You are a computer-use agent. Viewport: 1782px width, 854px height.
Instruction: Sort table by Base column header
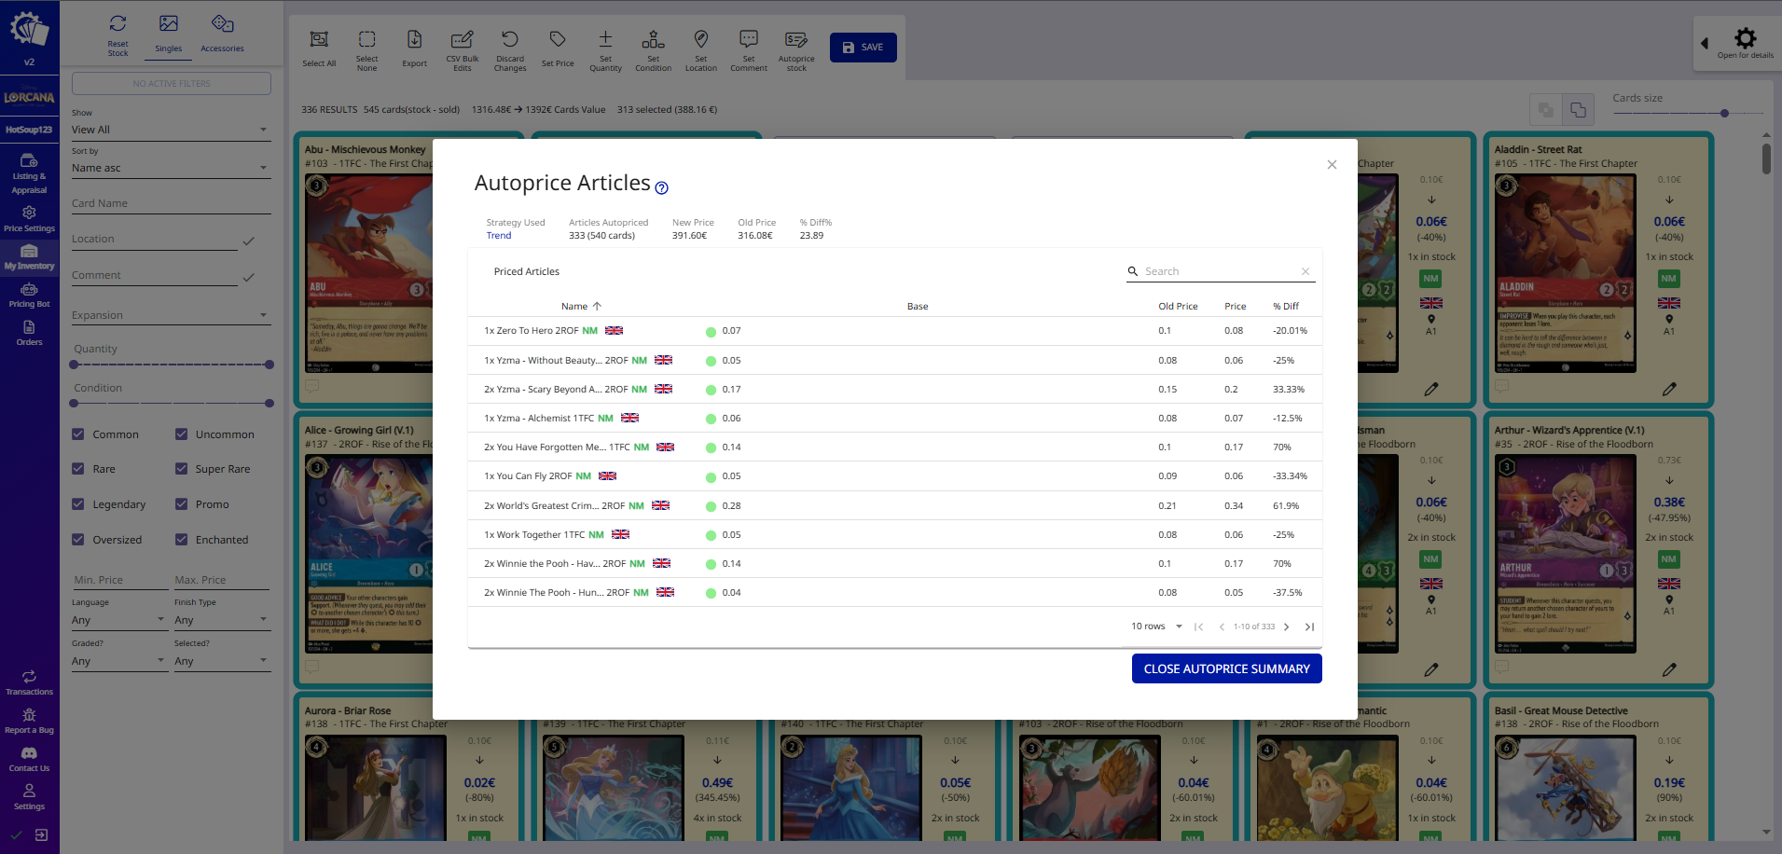(918, 306)
